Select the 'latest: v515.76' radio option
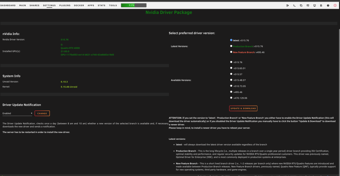 pyautogui.click(x=231, y=40)
